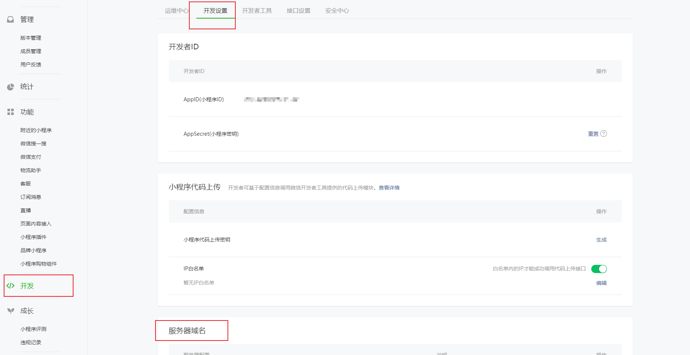Image resolution: width=690 pixels, height=355 pixels.
Task: Open 小程序评测 menu item
Action: tap(33, 329)
